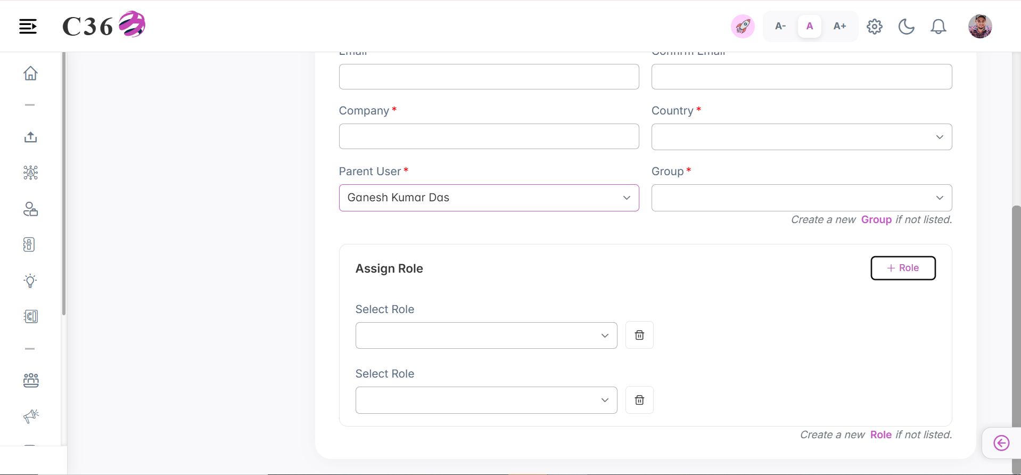Open the megaphone announcements icon in sidebar
Screen dimensions: 1021x475
point(31,416)
